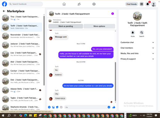Open Tina's apartment conversation
Image resolution: width=160 pixels, height=118 pixels.
(x=22, y=18)
